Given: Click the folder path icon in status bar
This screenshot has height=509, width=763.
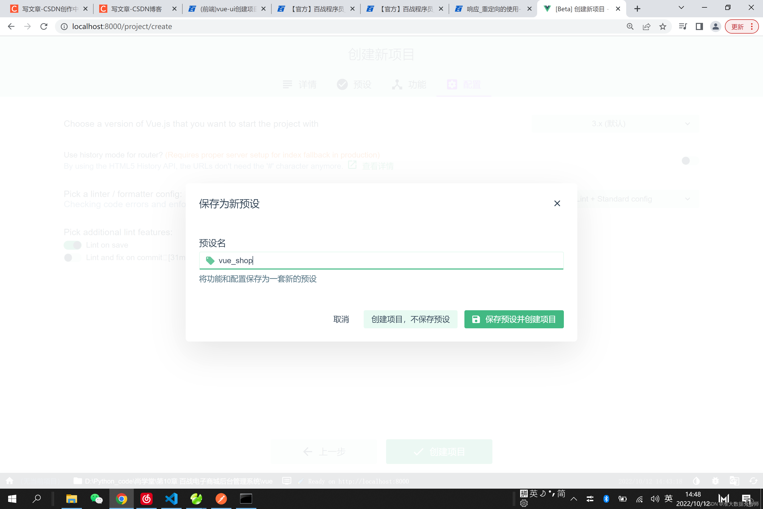Looking at the screenshot, I should 78,481.
